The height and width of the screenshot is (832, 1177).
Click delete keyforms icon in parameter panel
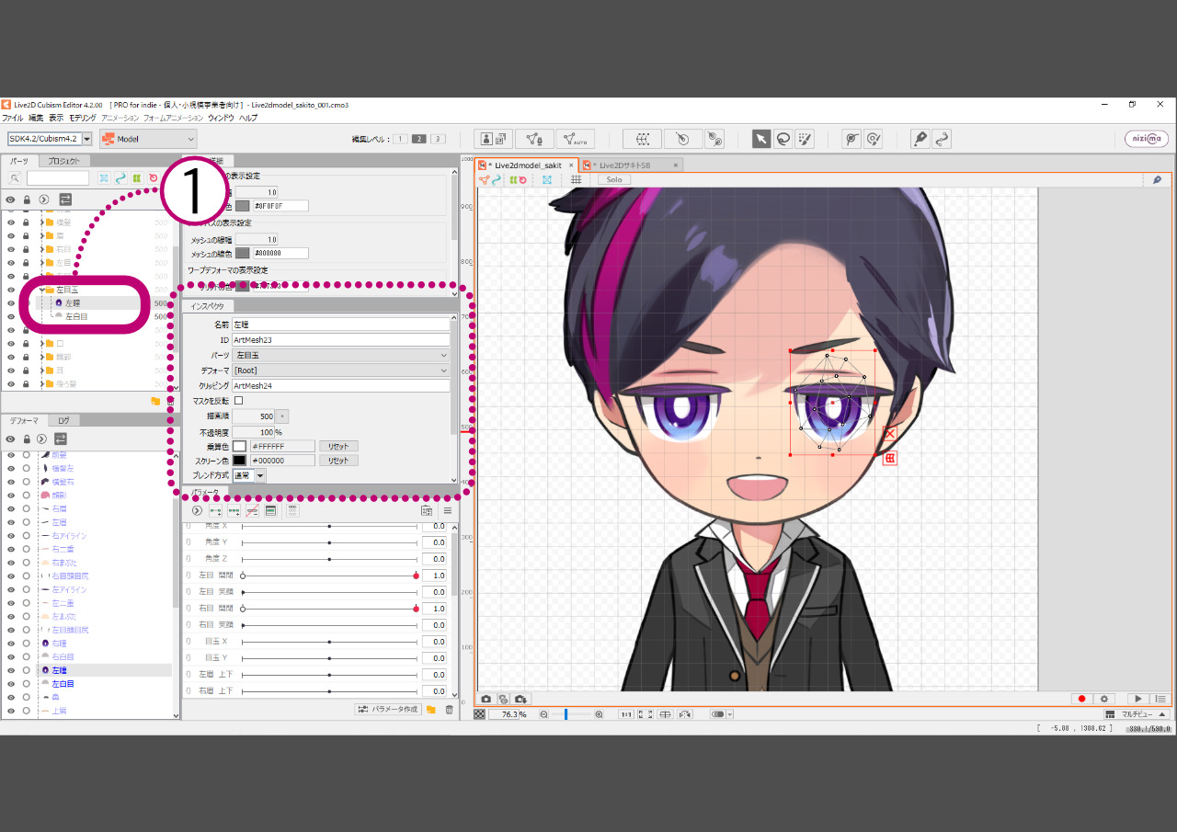[252, 510]
